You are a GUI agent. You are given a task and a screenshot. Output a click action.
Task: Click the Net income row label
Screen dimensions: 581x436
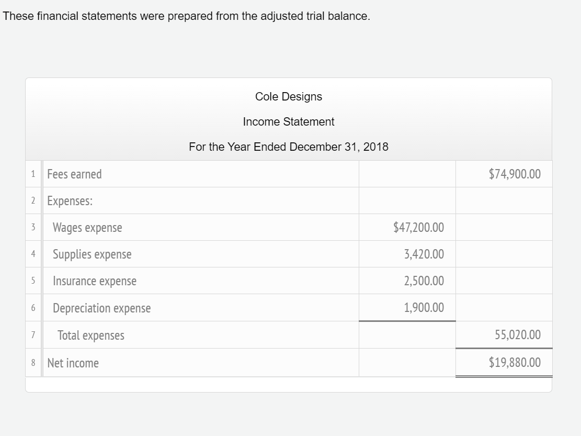73,363
